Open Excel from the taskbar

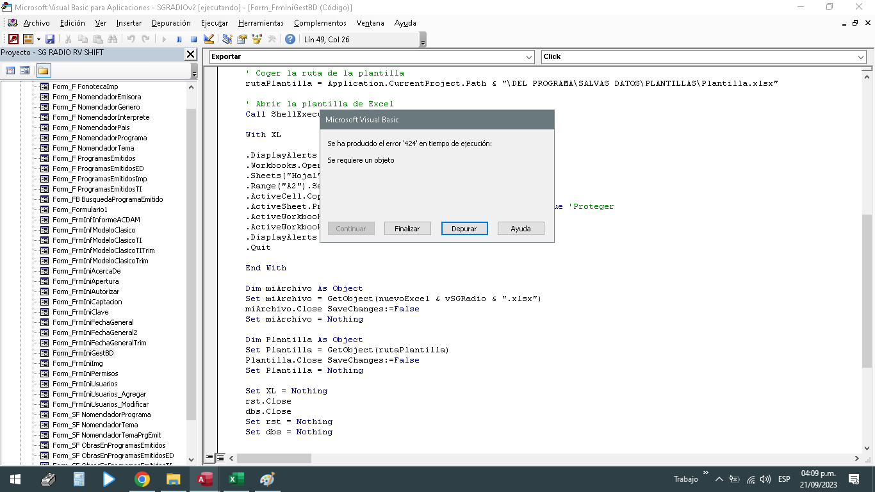(x=236, y=479)
